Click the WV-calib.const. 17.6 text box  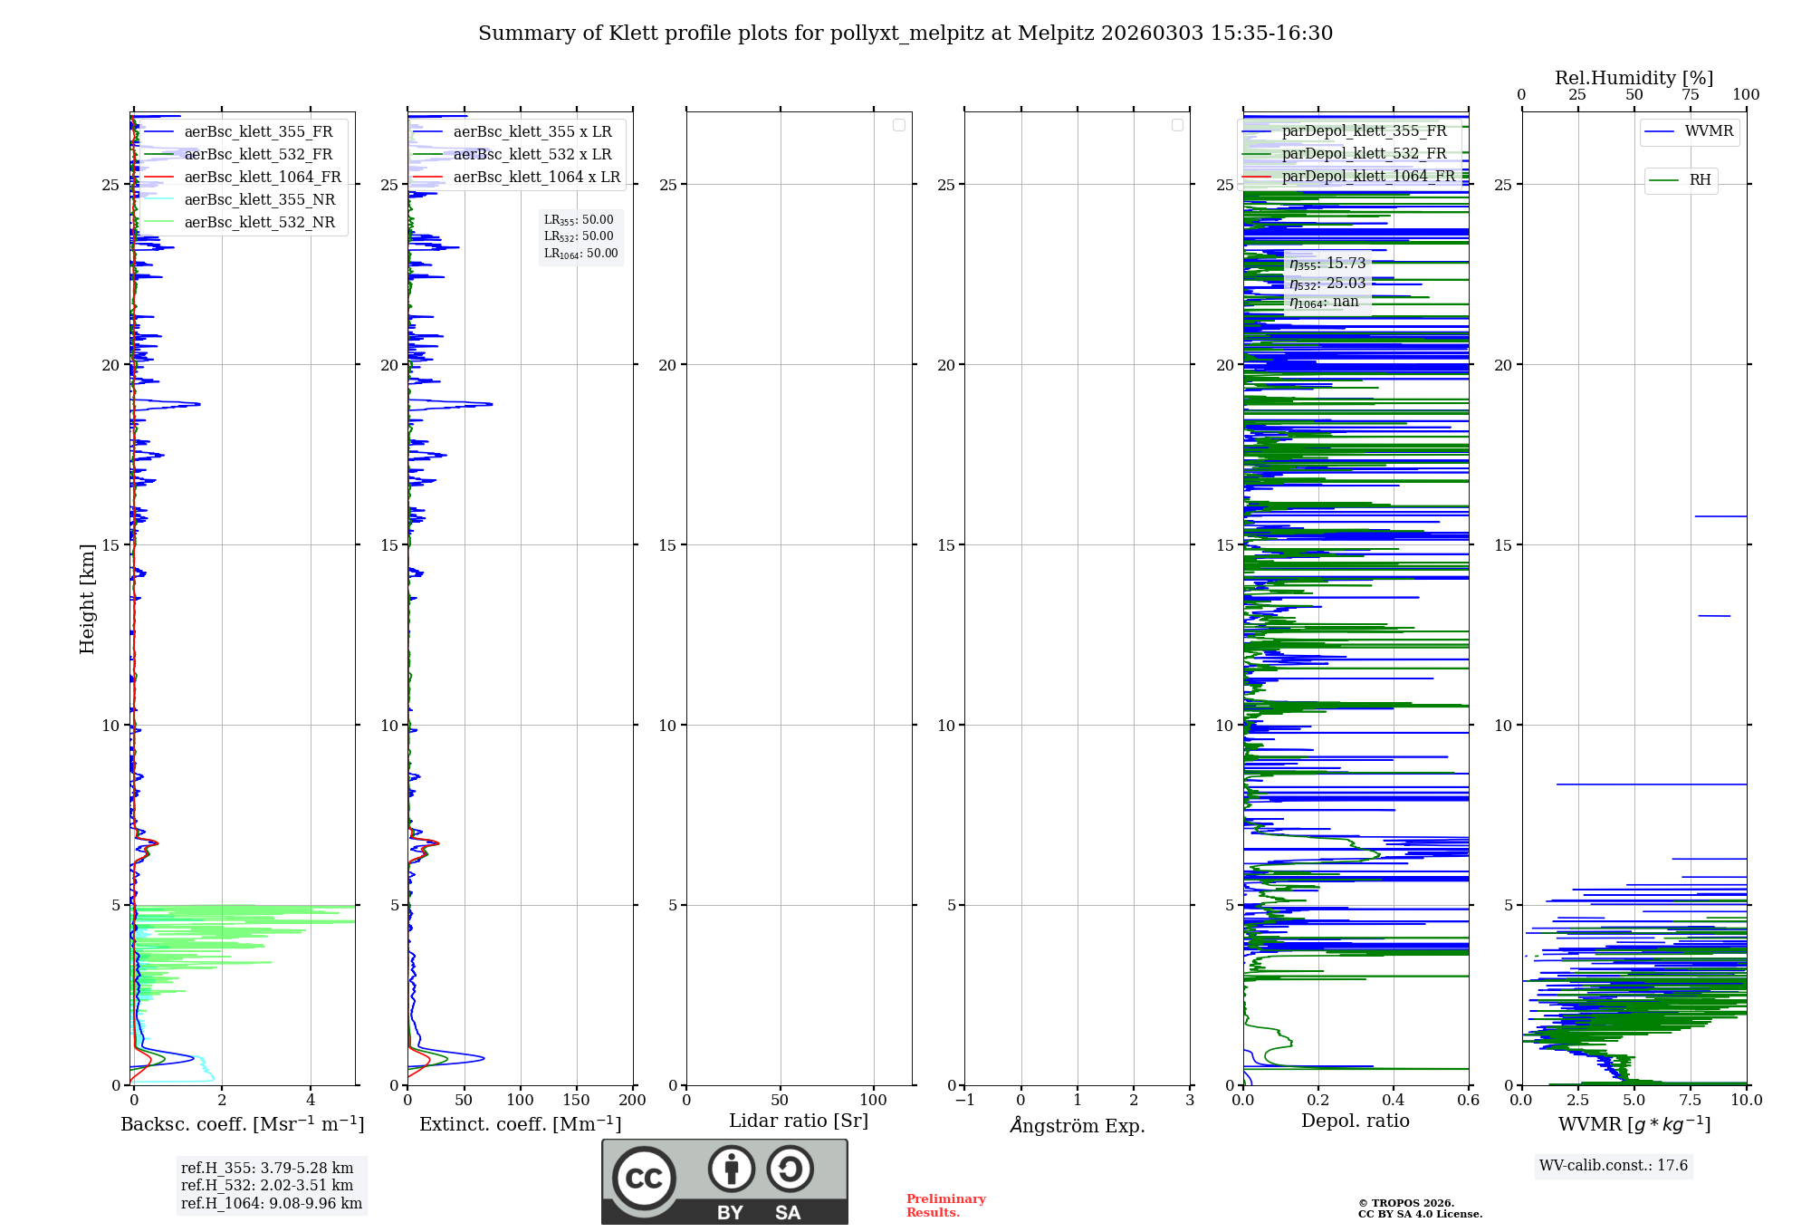point(1614,1166)
